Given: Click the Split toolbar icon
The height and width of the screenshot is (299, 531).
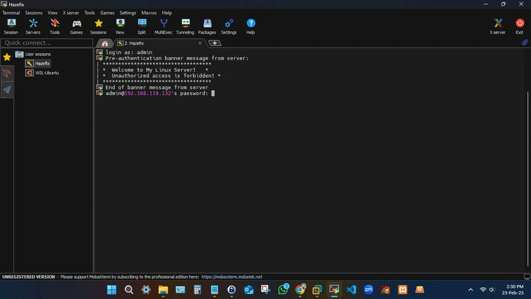Looking at the screenshot, I should click(142, 26).
